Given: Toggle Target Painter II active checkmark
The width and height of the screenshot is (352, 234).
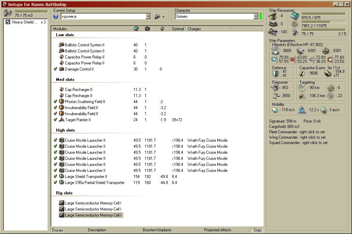Looking at the screenshot, I should (x=56, y=120).
